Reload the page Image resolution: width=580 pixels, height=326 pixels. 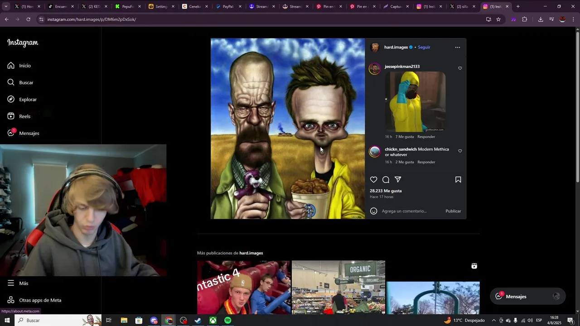(x=28, y=19)
